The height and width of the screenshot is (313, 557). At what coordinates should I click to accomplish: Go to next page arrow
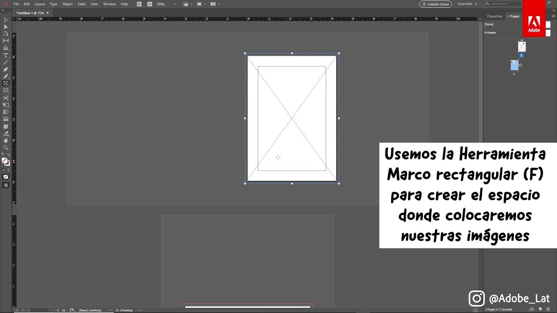(57, 310)
